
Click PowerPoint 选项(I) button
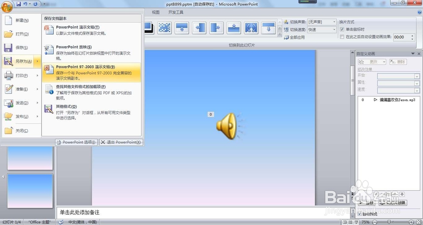[76, 142]
